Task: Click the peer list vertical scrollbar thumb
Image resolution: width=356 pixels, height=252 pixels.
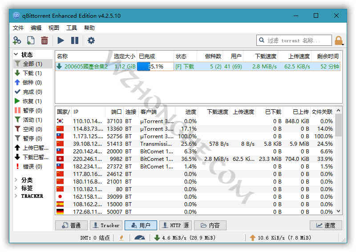Action: 338,125
